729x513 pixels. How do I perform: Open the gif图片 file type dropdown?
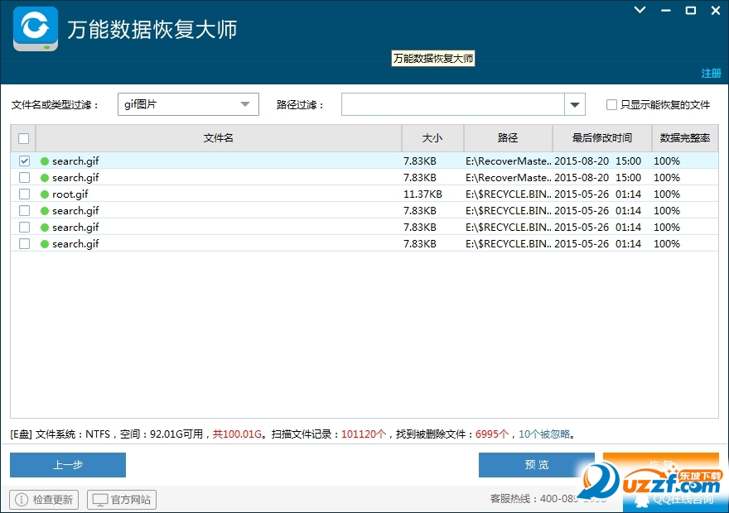244,104
